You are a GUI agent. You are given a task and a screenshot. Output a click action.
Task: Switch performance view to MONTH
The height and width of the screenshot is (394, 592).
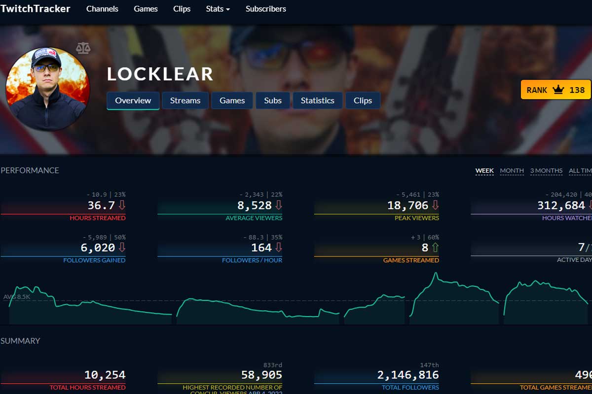pyautogui.click(x=512, y=170)
